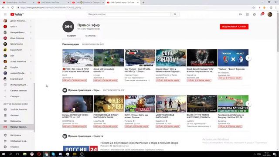Open the Om TV subscription channel
Image resolution: width=279 pixels, height=157 pixels.
(17, 27)
